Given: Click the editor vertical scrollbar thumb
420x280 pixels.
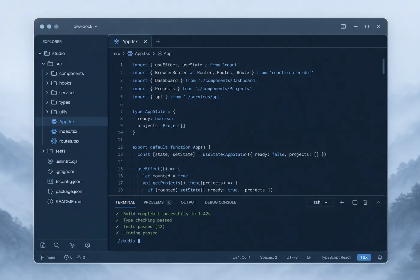Looking at the screenshot, I should (383, 66).
